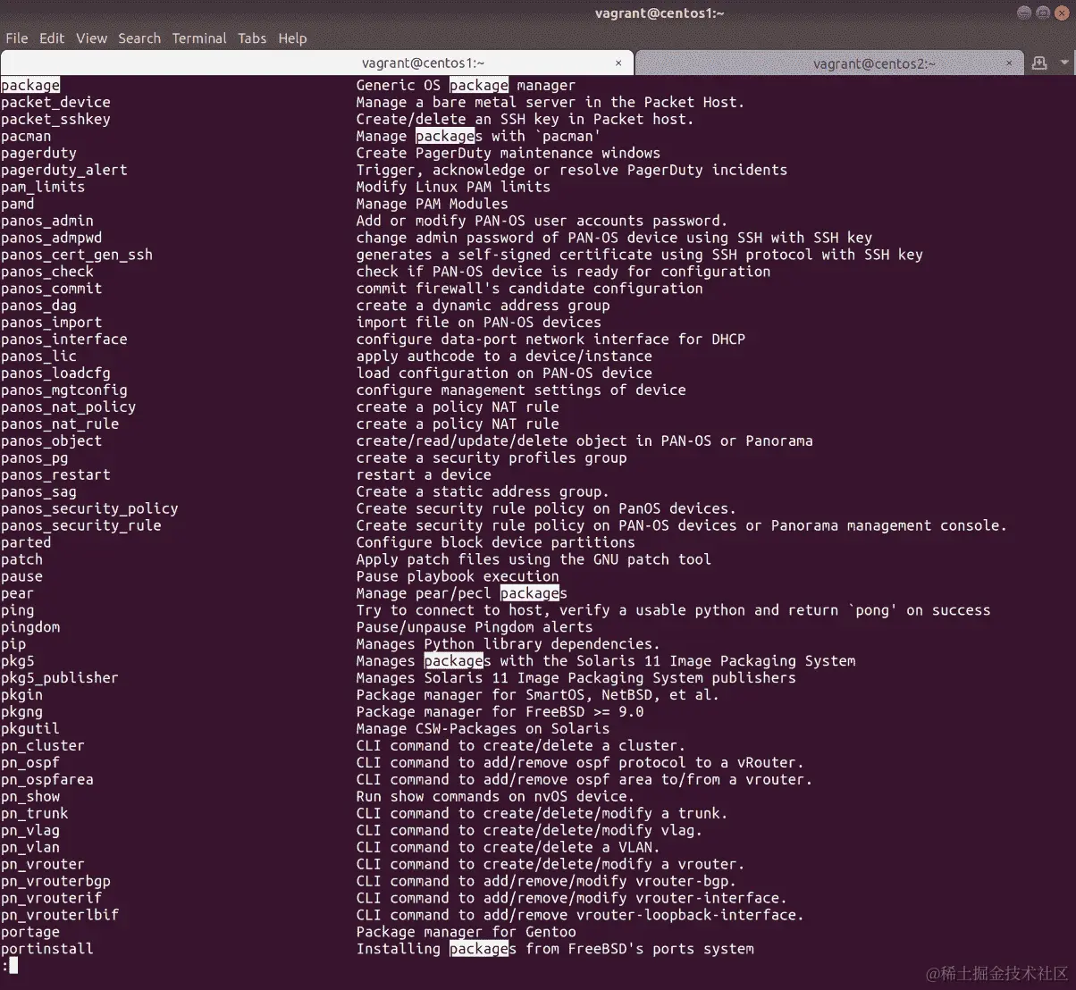Close the terminal window
Viewport: 1076px width, 990px height.
click(1061, 13)
